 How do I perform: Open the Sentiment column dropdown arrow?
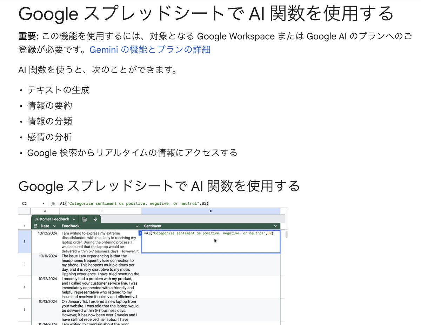point(276,226)
